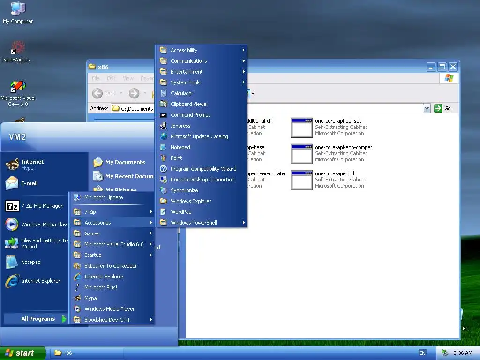Image resolution: width=480 pixels, height=360 pixels.
Task: Select DataWagon desktop shortcut
Action: click(x=18, y=52)
